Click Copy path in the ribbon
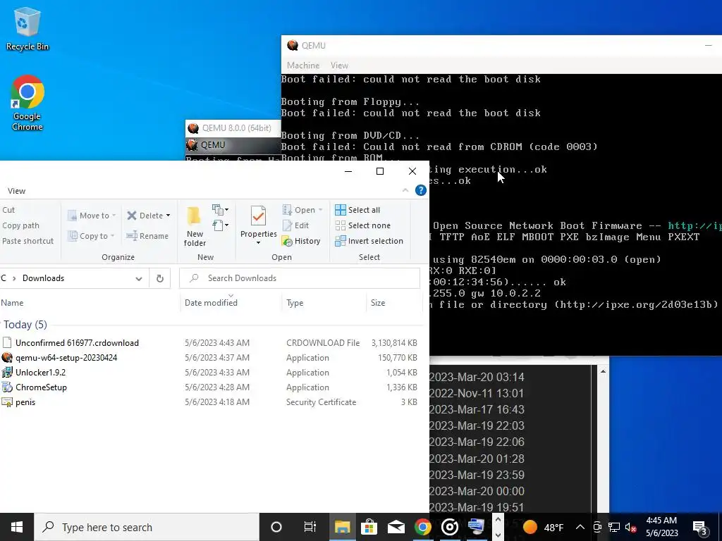722x541 pixels. [20, 225]
